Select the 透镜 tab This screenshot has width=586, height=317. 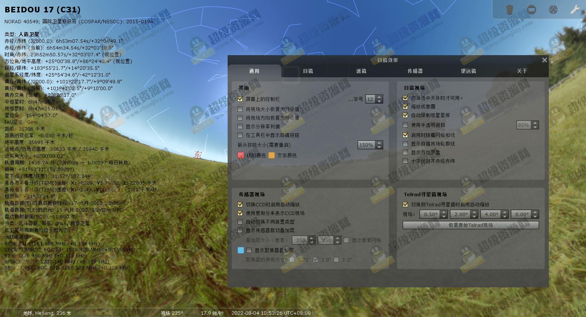pyautogui.click(x=361, y=71)
